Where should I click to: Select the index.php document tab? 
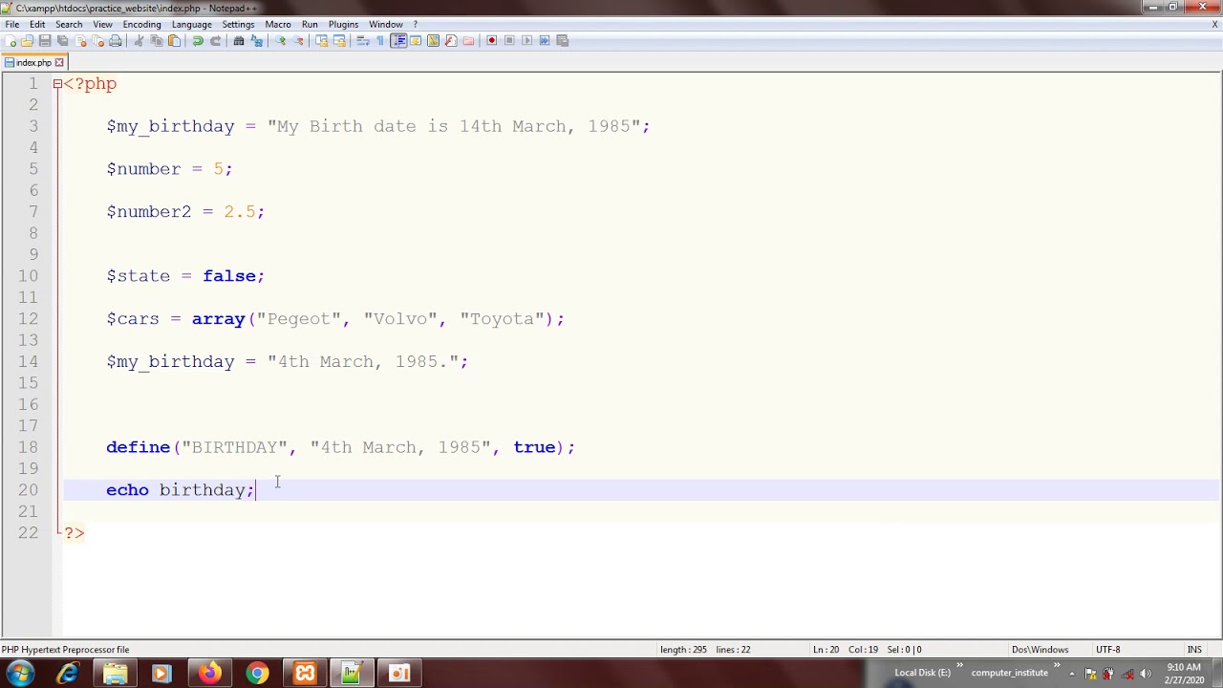click(33, 62)
